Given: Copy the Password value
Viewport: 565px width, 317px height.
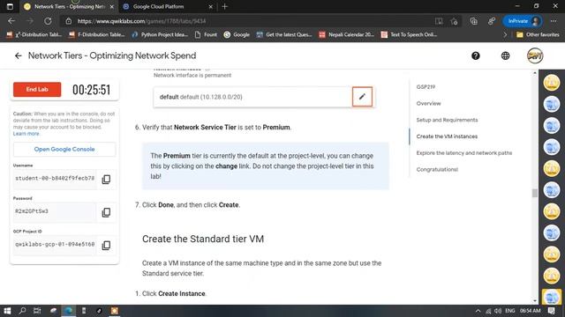Looking at the screenshot, I should click(x=106, y=212).
